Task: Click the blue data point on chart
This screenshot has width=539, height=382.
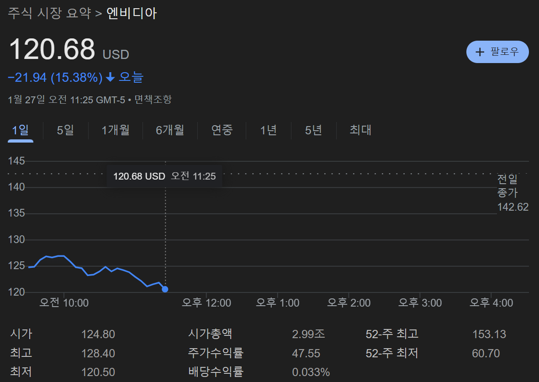Action: click(165, 289)
